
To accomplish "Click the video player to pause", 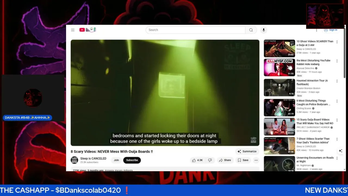I will coord(165,93).
